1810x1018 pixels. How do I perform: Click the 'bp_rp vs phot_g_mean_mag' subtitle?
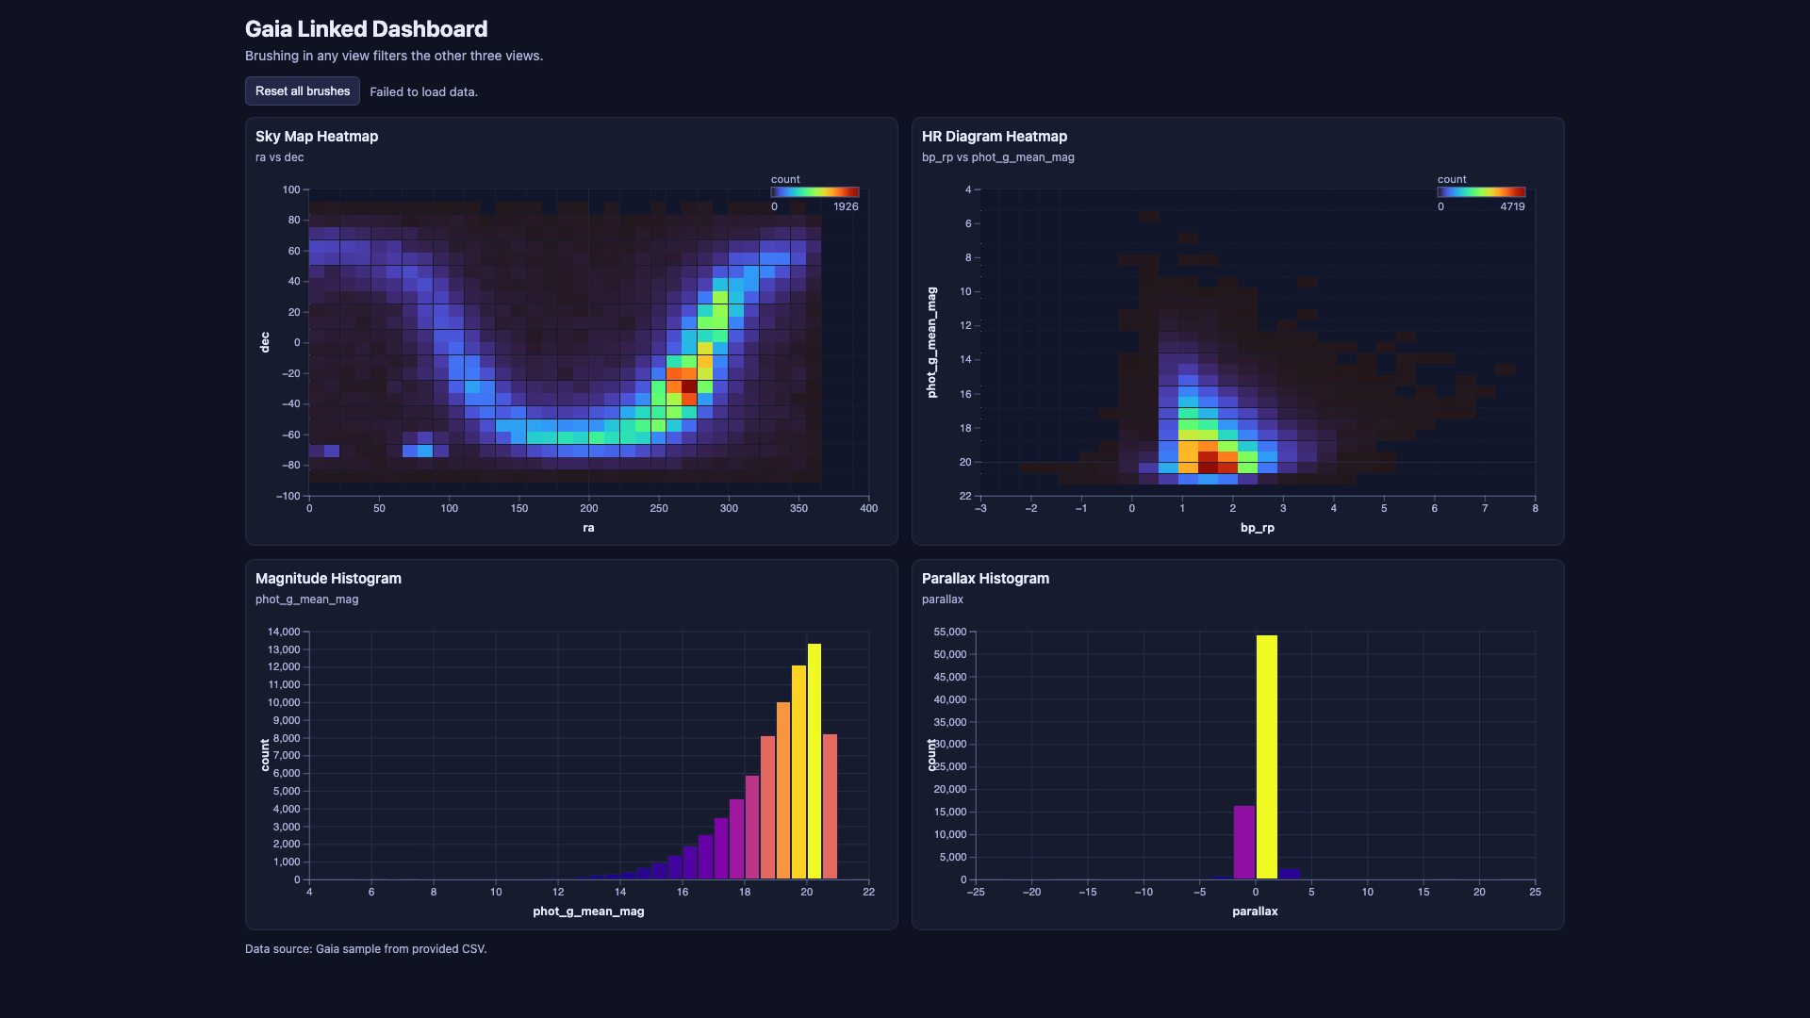click(x=998, y=157)
